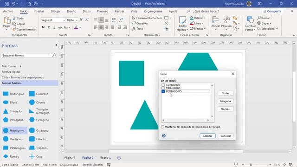Screen dimensions: 297x167
Task: Select the Rectángulo shape
Action: pos(13,94)
